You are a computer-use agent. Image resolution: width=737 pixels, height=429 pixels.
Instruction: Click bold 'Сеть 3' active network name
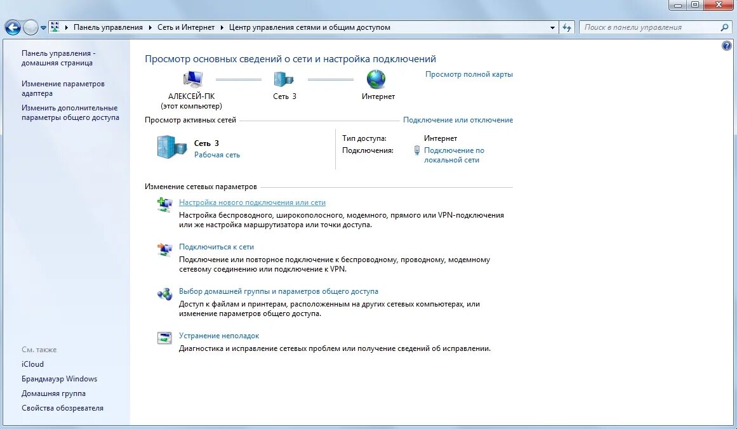coord(206,143)
